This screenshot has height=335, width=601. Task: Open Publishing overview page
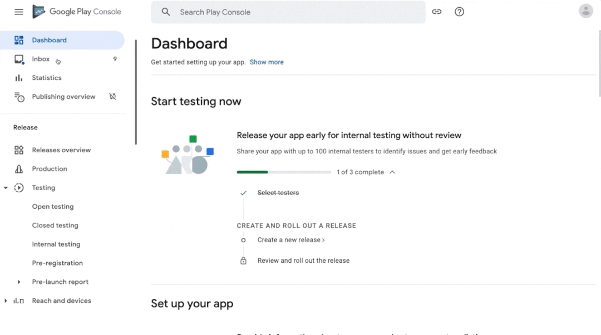click(x=63, y=97)
